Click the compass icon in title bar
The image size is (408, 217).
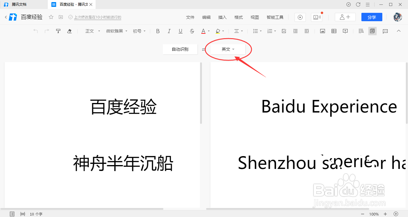pos(349,4)
